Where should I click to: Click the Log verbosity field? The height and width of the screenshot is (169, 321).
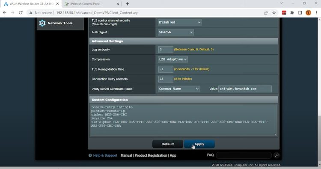tap(166, 50)
